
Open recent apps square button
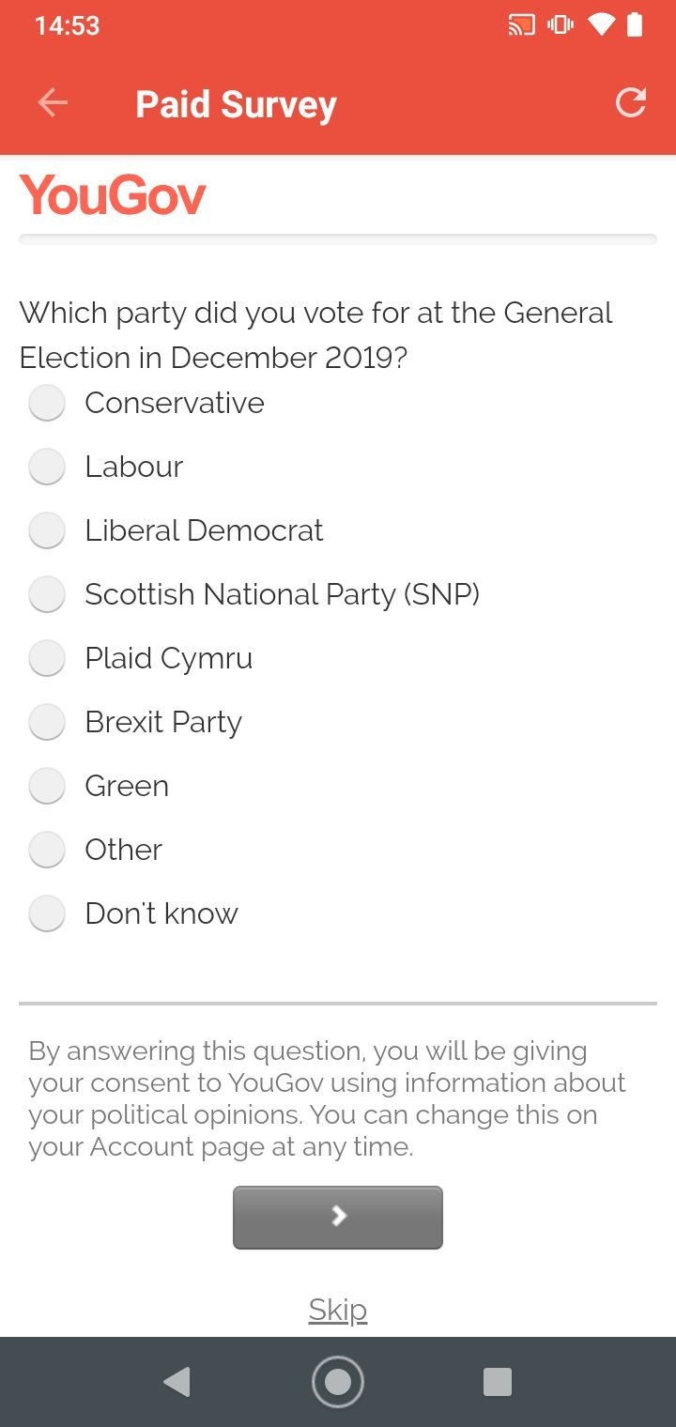[497, 1382]
